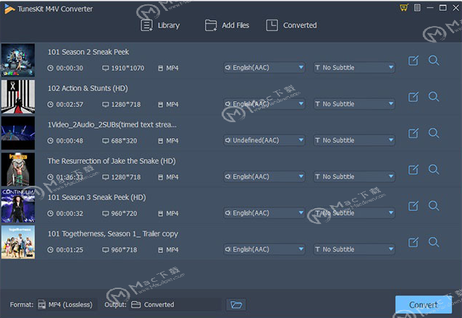The height and width of the screenshot is (318, 462).
Task: Expand audio dropdown for 101 Togetherness Trailer copy
Action: point(264,249)
